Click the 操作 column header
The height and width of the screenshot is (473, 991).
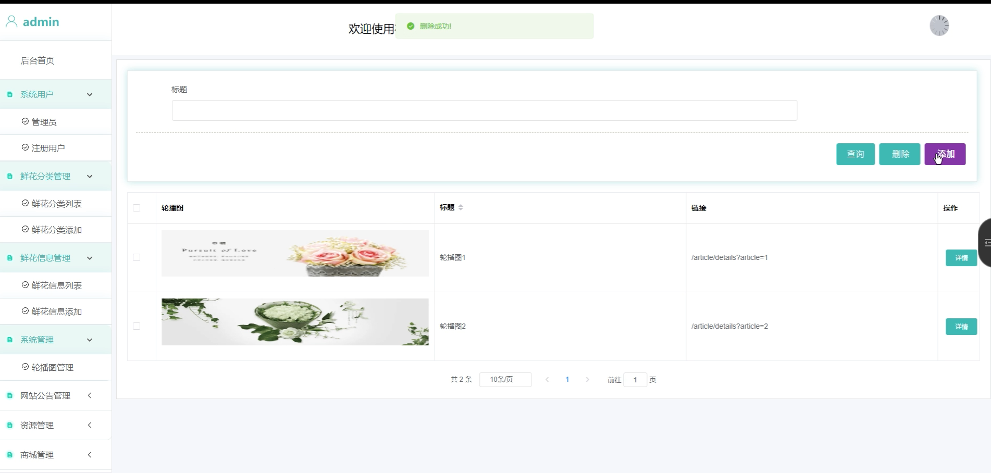[950, 208]
